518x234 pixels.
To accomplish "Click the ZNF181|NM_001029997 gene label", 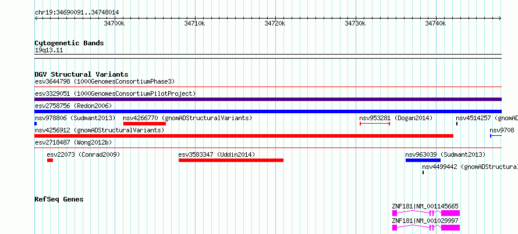I will (425, 221).
